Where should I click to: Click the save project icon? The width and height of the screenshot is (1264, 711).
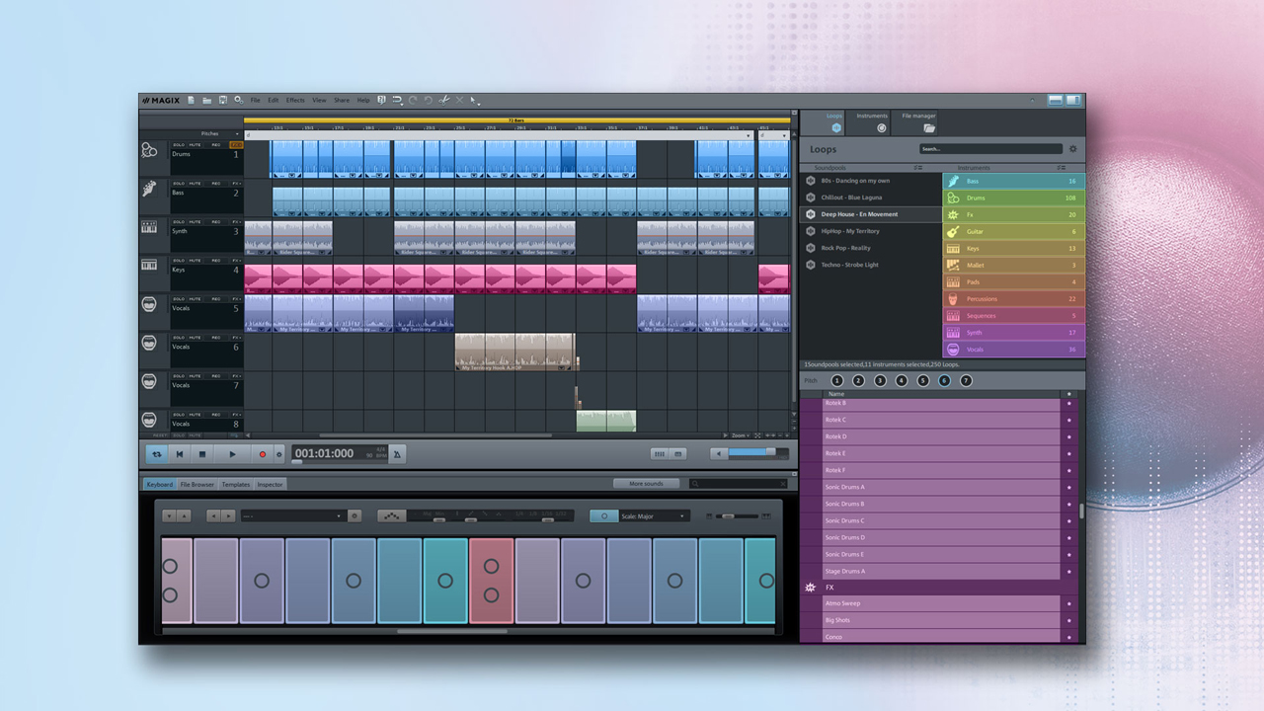(223, 100)
